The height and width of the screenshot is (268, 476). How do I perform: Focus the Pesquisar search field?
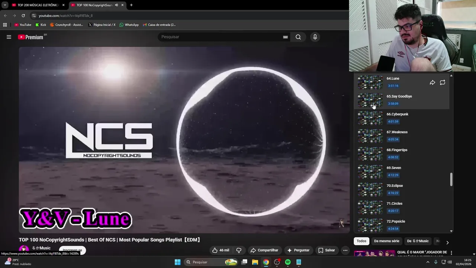point(221,37)
